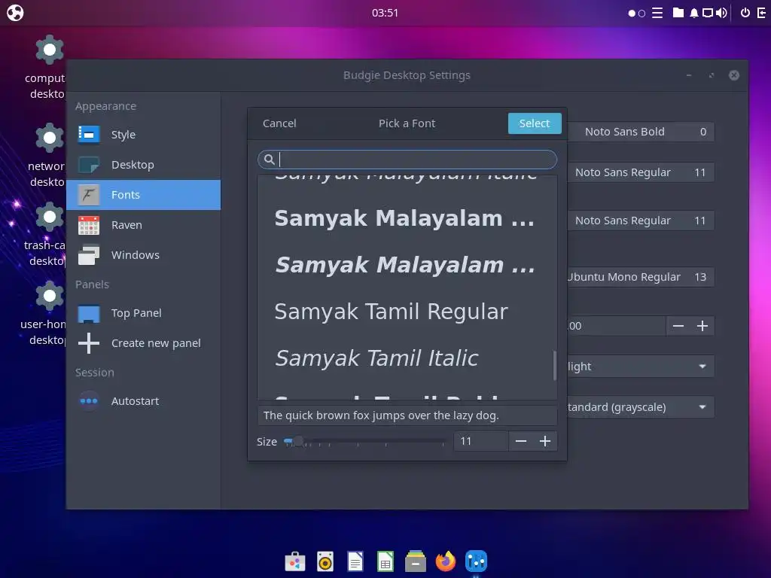771x578 pixels.
Task: Click the font size number field
Action: [x=480, y=441]
